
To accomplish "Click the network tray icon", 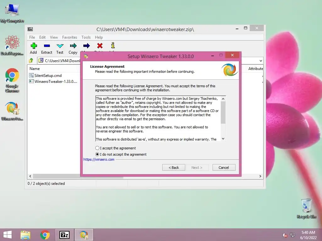I will tap(292, 235).
